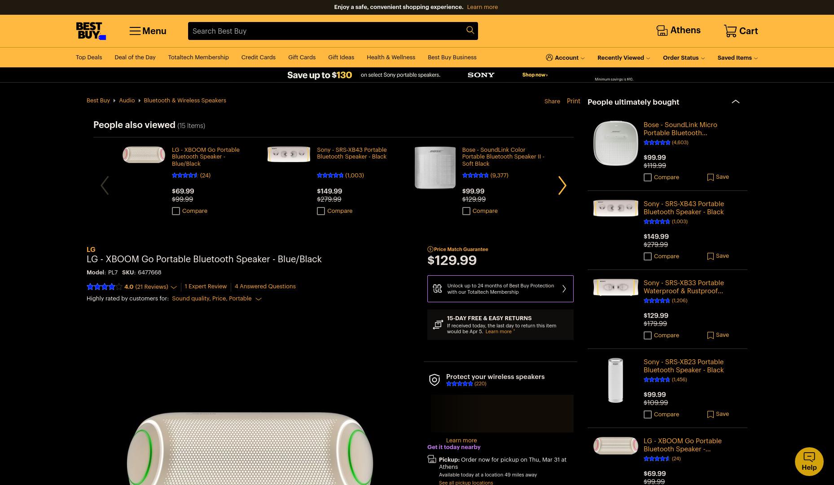
Task: Click the Bose SoundLink Micro star rating
Action: (x=657, y=142)
